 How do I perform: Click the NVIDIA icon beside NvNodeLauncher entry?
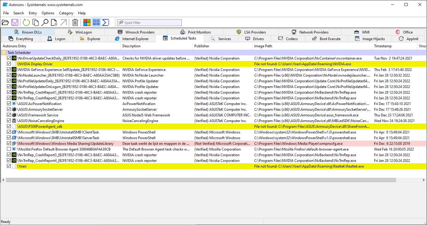click(14, 75)
